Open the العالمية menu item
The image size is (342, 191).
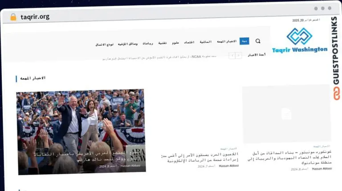[206, 42]
